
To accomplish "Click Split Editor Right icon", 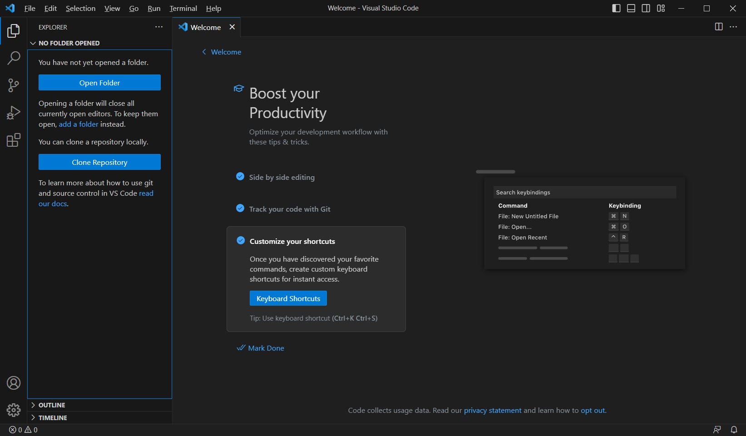I will click(x=719, y=27).
